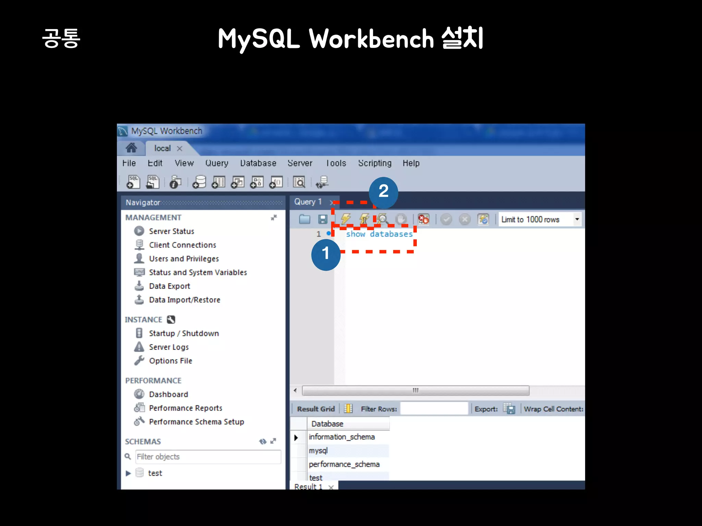The width and height of the screenshot is (702, 526).
Task: Execute query with the lightning bolt icon
Action: point(346,218)
